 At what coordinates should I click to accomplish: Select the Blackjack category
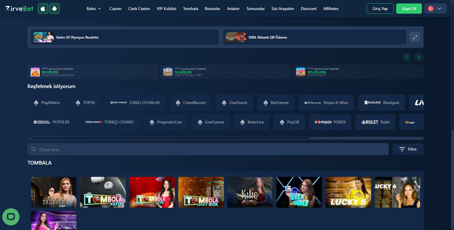tap(381, 103)
